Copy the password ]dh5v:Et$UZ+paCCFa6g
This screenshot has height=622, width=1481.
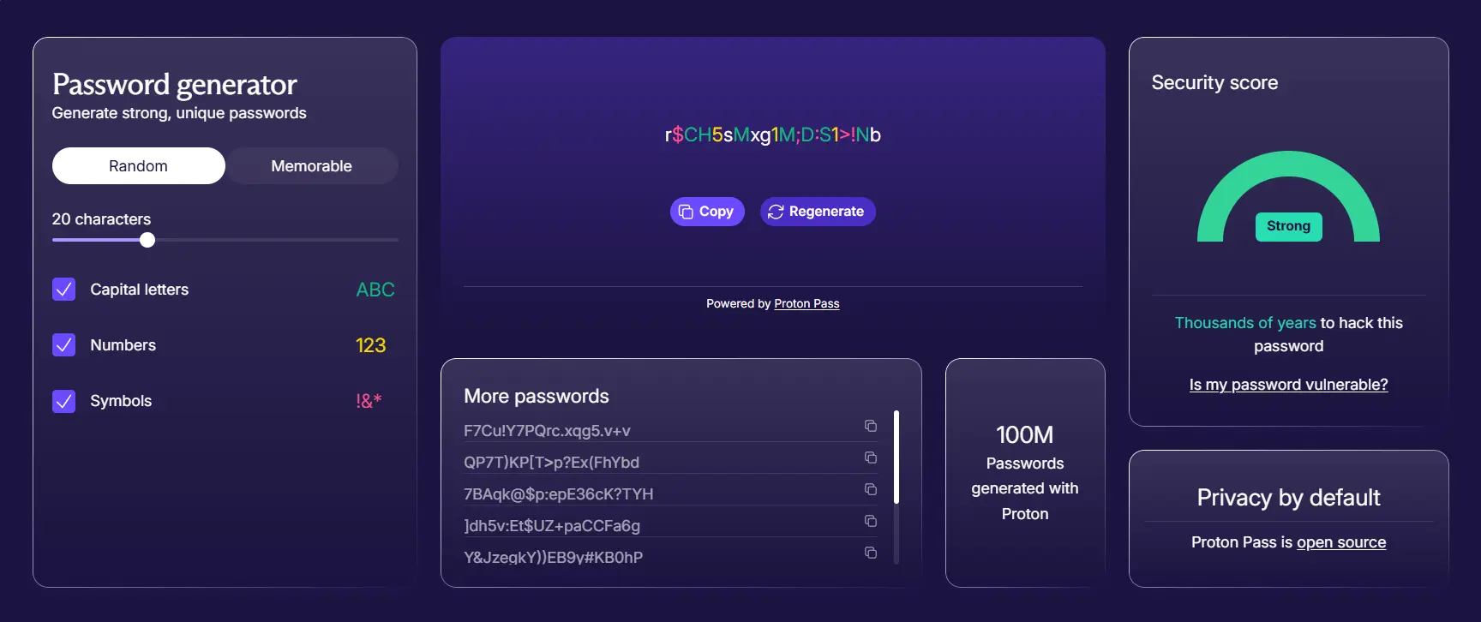pos(871,521)
